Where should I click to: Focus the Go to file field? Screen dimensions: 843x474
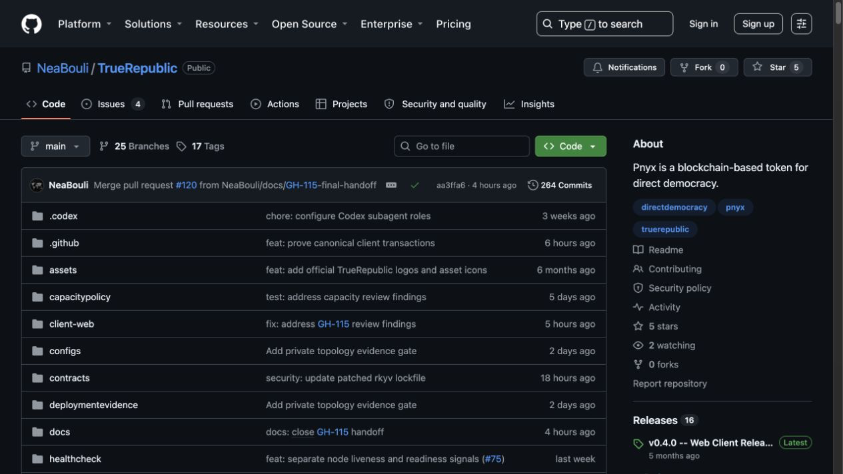click(x=462, y=146)
